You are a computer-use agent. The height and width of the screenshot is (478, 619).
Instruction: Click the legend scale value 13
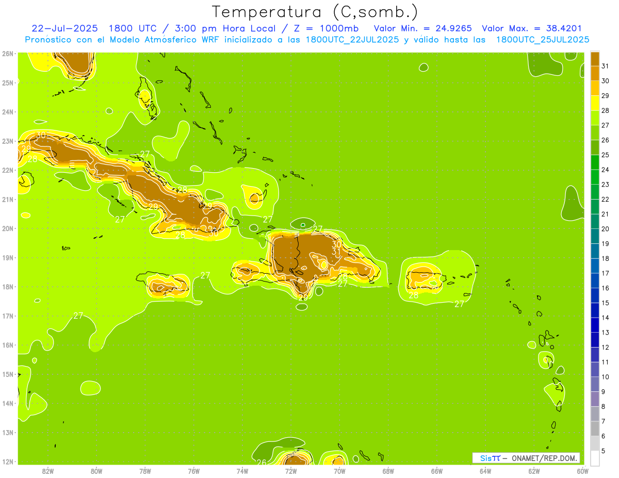click(606, 332)
